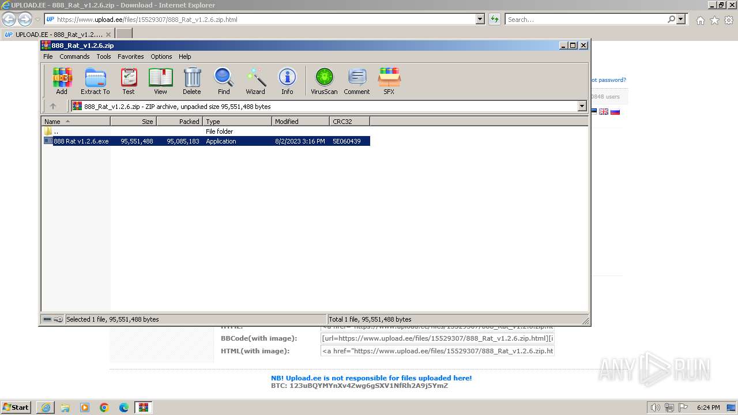Screen dimensions: 738x415
Task: Switch site language to English flag
Action: click(604, 111)
